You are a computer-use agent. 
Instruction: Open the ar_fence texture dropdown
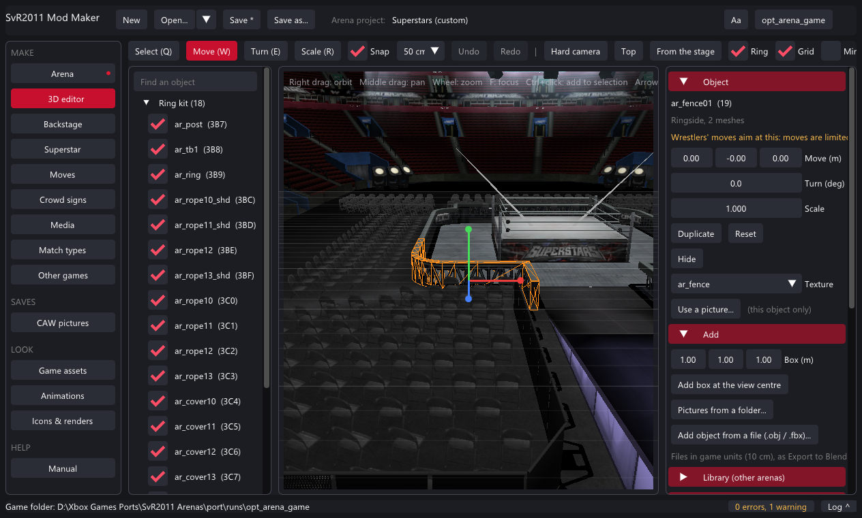736,284
